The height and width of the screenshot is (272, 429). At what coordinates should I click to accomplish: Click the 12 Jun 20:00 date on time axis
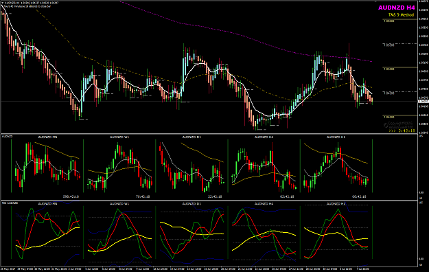point(161,269)
